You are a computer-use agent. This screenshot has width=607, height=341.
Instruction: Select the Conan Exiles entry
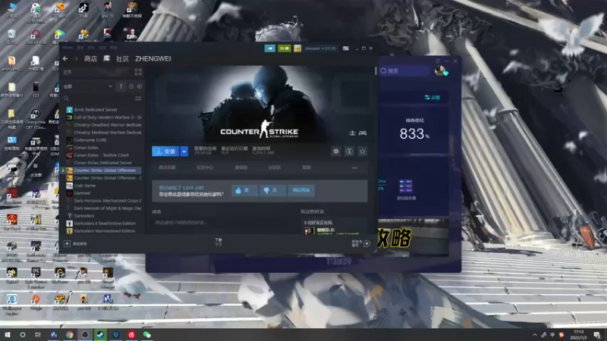tap(86, 148)
